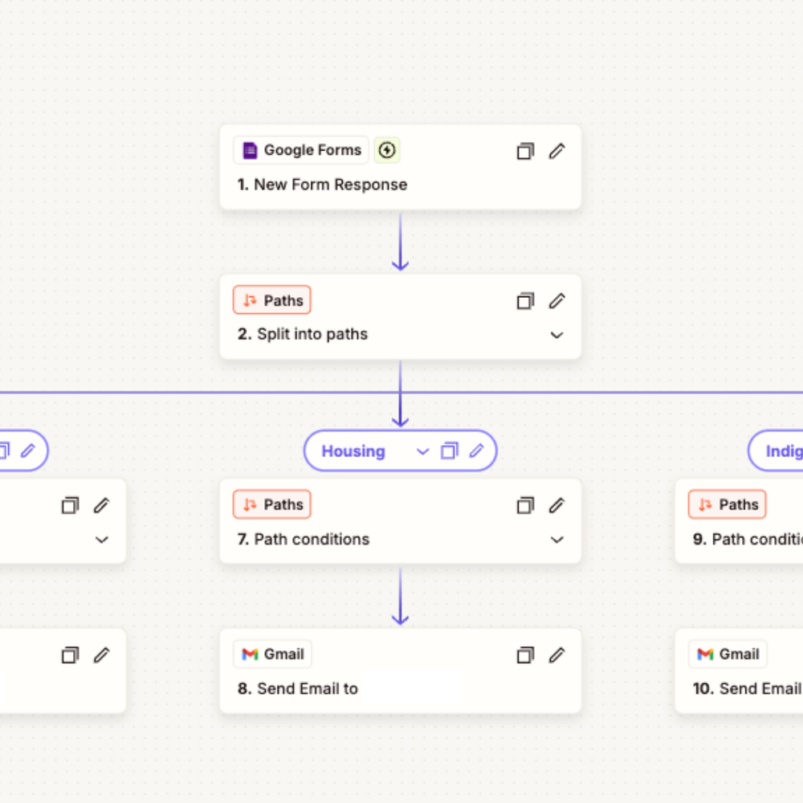Click the Paths badge on step 7

coord(272,504)
